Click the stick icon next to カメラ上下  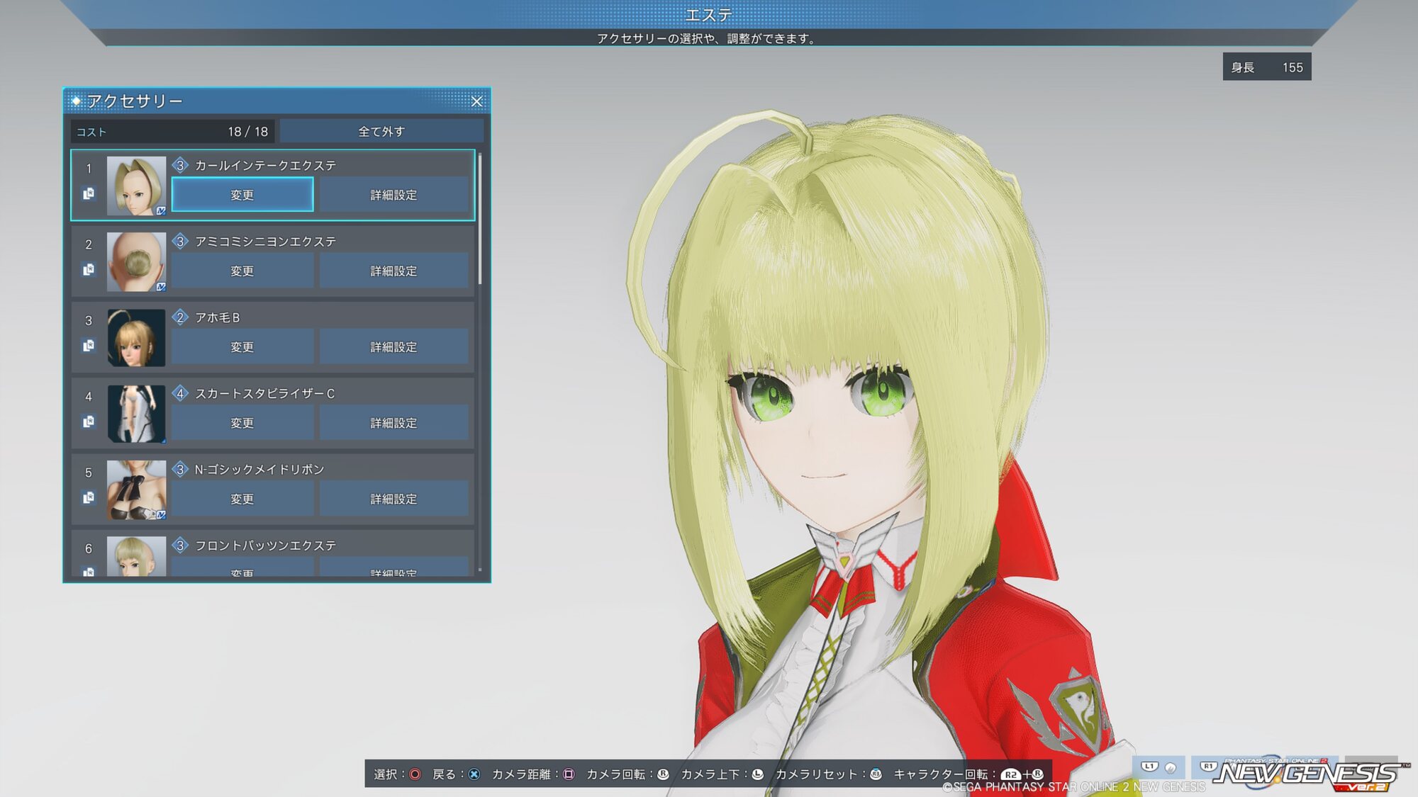pos(757,774)
